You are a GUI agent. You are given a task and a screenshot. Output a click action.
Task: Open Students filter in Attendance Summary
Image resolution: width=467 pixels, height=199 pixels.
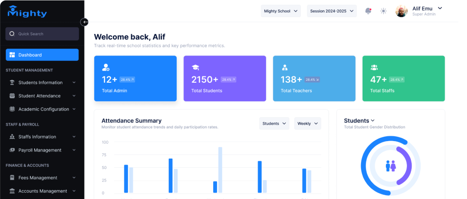(x=274, y=124)
